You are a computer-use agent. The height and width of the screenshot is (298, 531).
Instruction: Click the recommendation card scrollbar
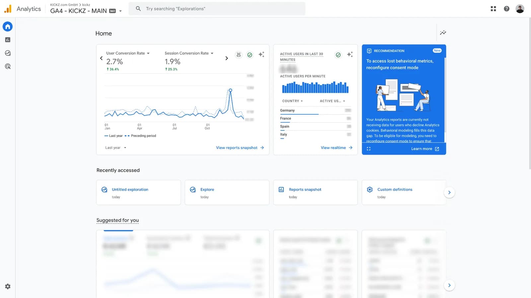(445, 95)
